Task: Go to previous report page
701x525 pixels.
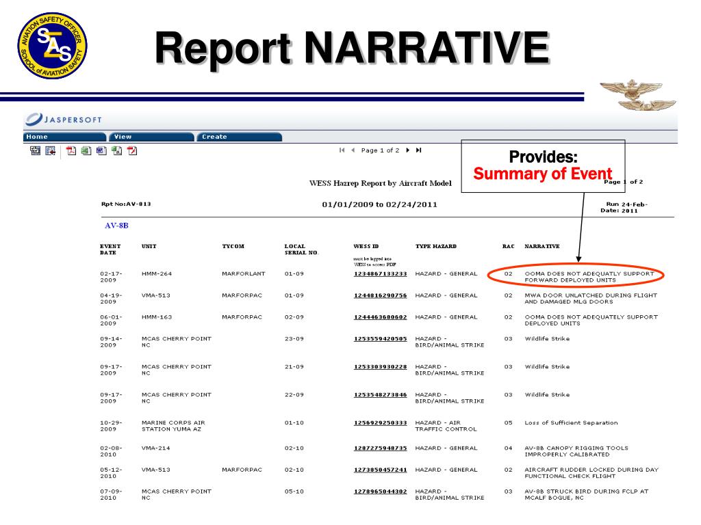Action: (353, 150)
